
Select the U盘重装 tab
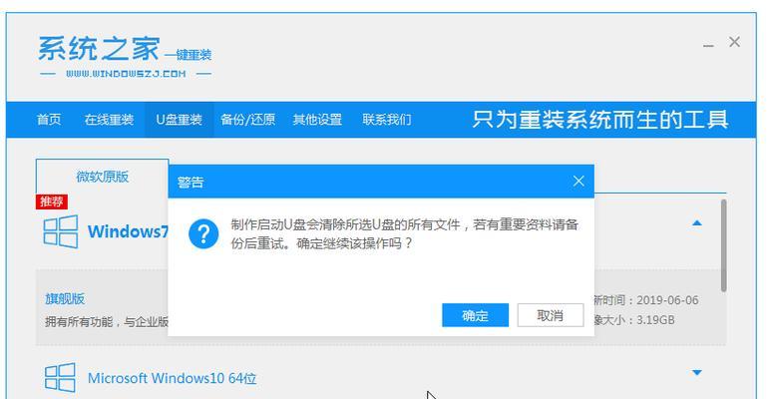(179, 120)
